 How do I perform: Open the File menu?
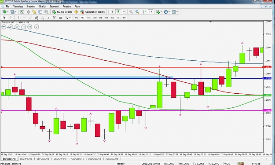click(8, 7)
